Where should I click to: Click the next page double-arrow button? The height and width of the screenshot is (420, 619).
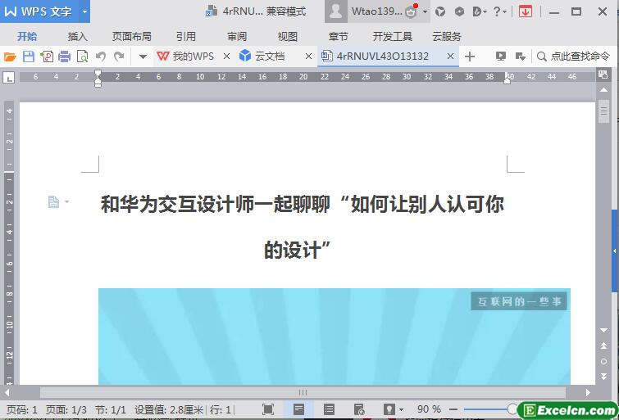click(603, 377)
